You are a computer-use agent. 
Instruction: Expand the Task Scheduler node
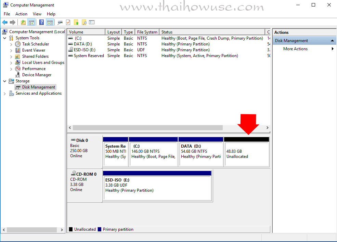pyautogui.click(x=11, y=44)
